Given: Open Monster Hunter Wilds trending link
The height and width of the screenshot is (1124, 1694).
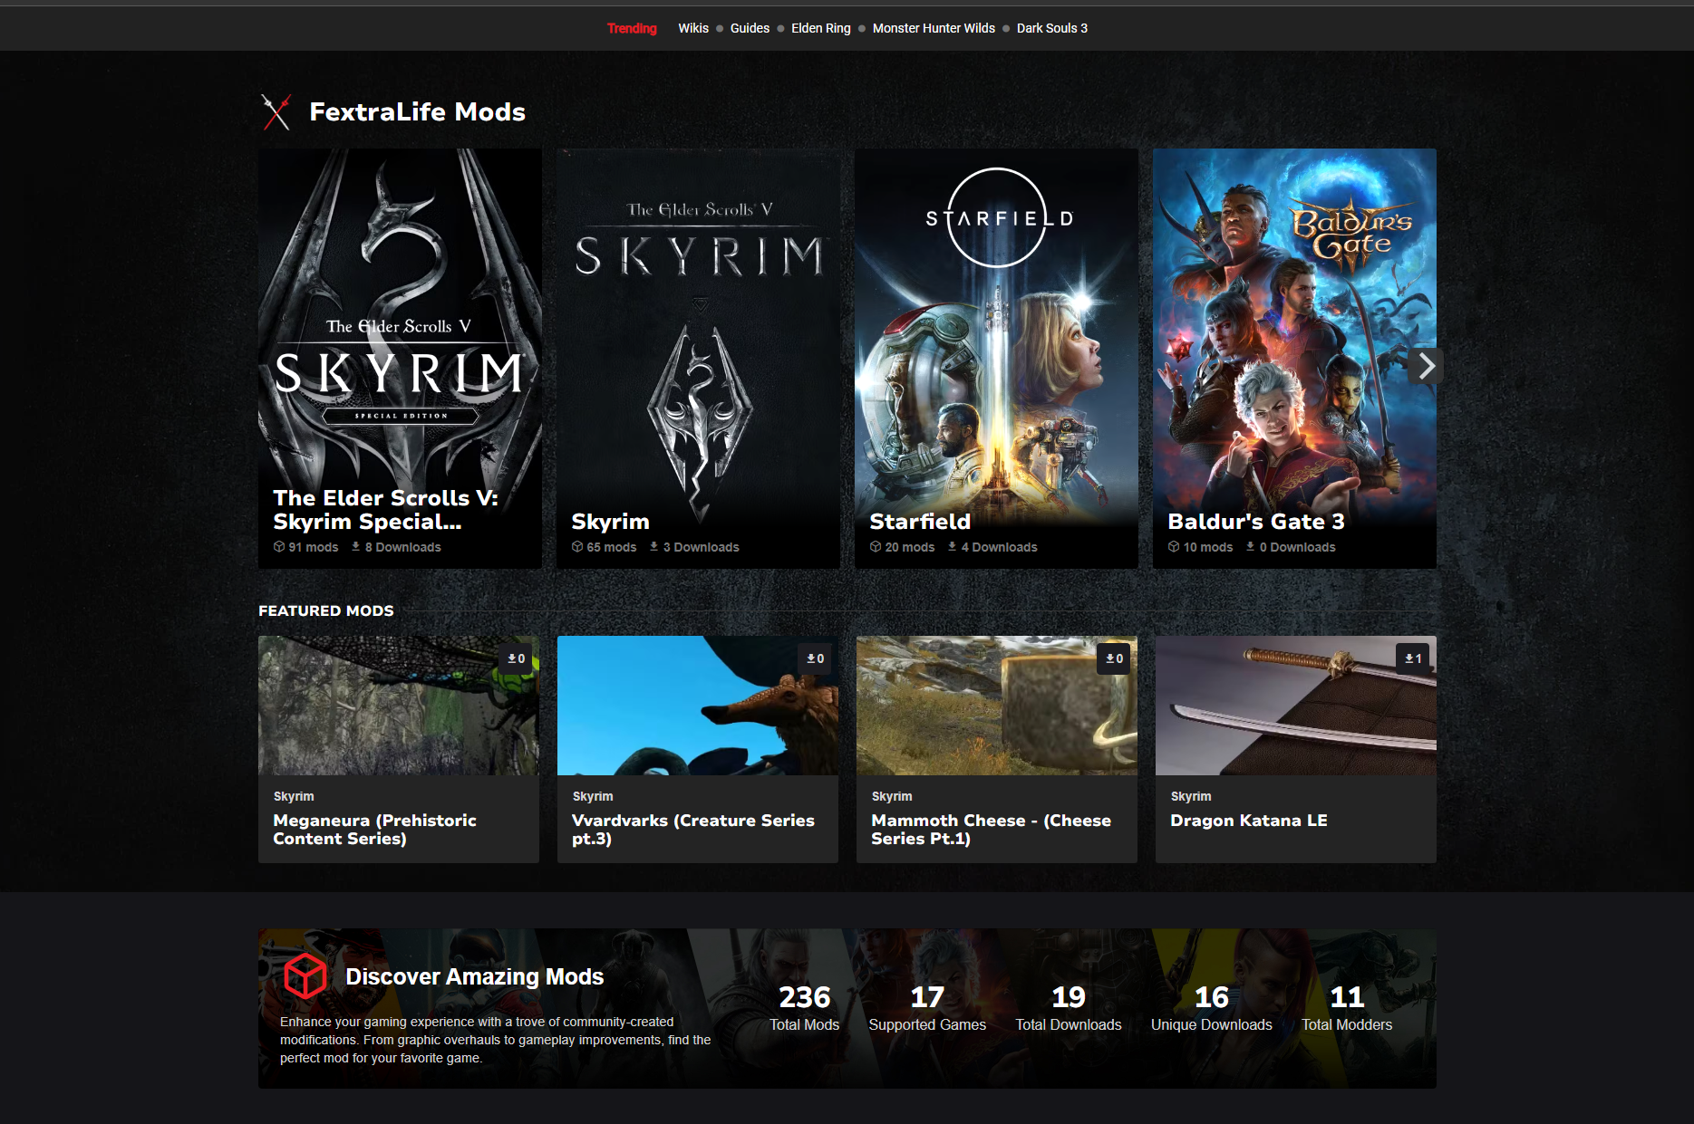Looking at the screenshot, I should (934, 28).
